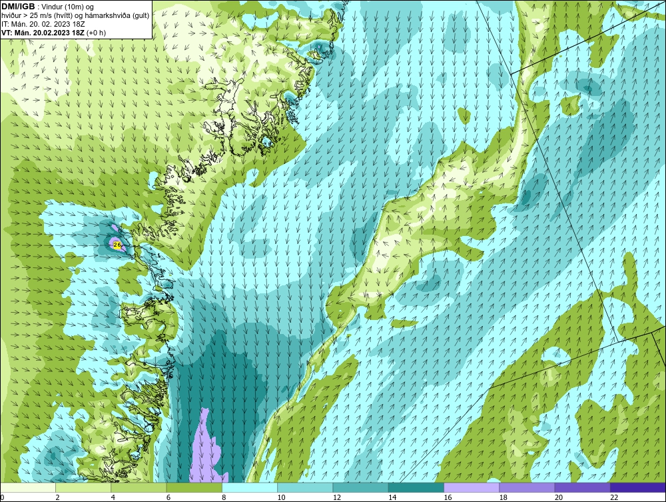
Task: Select the 10-12 m/s light teal swatch
Action: (x=305, y=487)
